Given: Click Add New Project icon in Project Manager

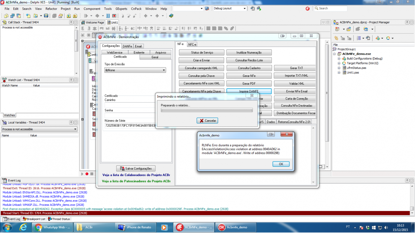Looking at the screenshot, I should tap(337, 29).
